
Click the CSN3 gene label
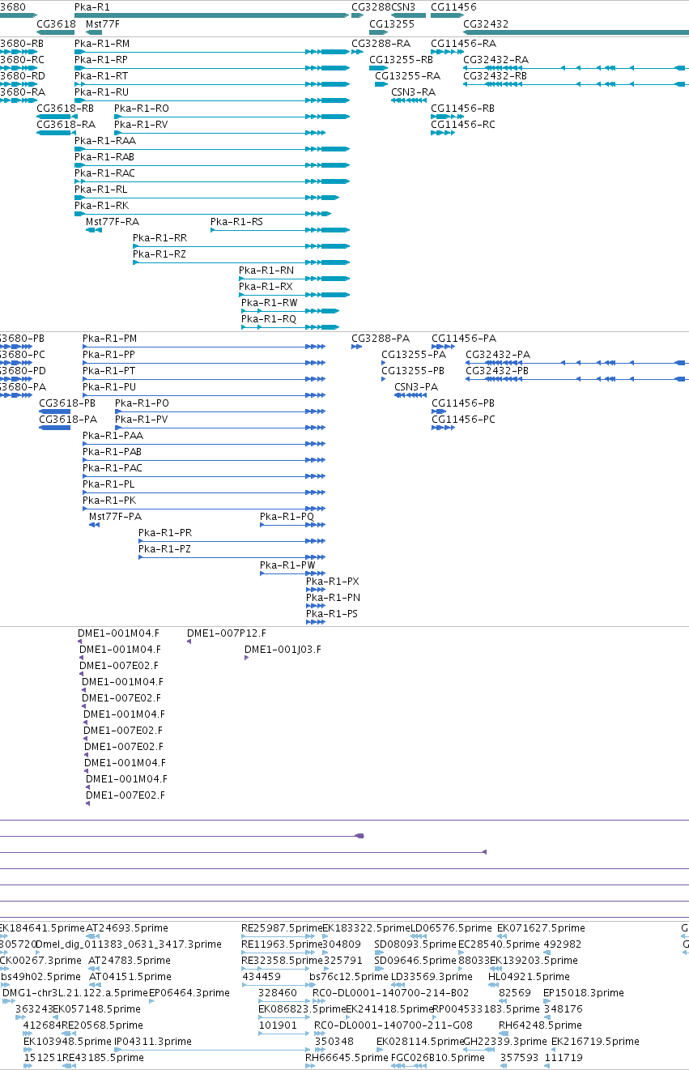coord(403,6)
